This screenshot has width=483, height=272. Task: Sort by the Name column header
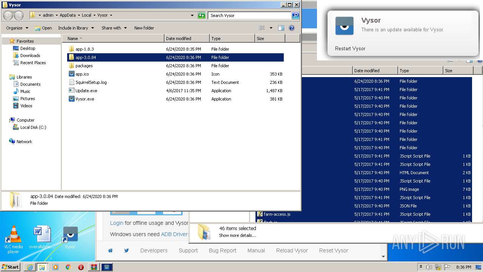tap(113, 39)
